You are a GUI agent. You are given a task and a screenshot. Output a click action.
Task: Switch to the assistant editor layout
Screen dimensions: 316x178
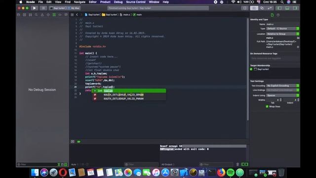coord(262,8)
